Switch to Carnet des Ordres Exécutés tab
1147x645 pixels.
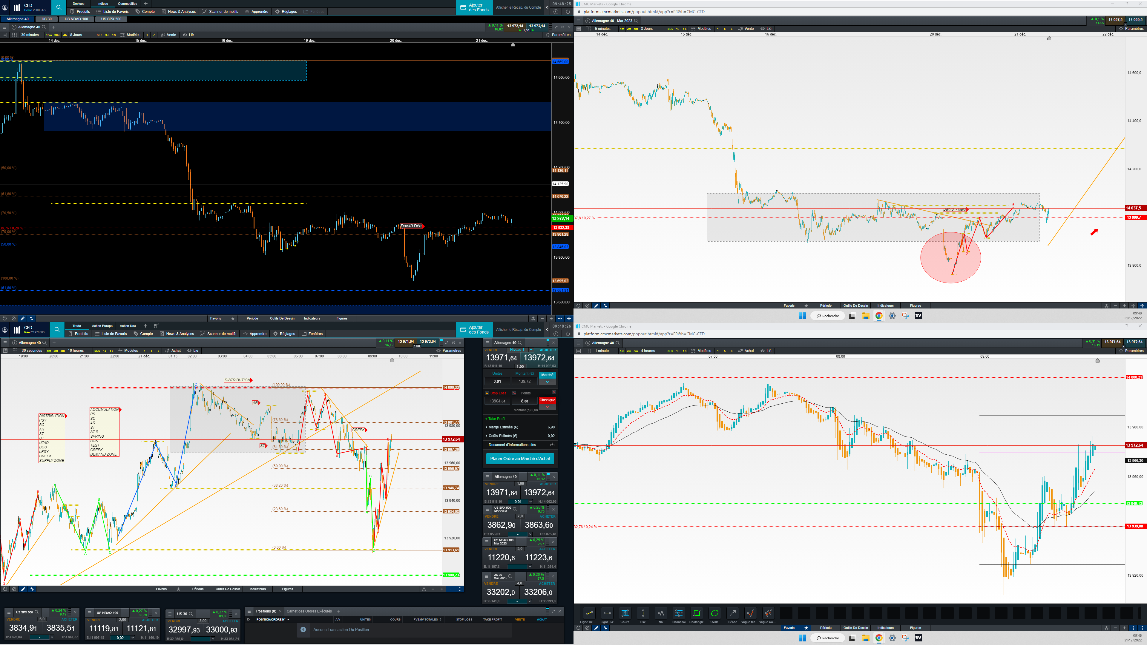point(309,611)
